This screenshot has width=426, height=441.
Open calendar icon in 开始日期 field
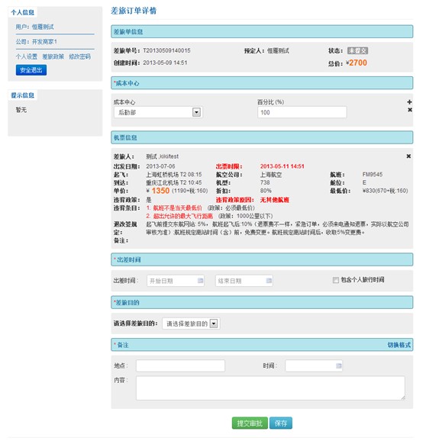200,281
